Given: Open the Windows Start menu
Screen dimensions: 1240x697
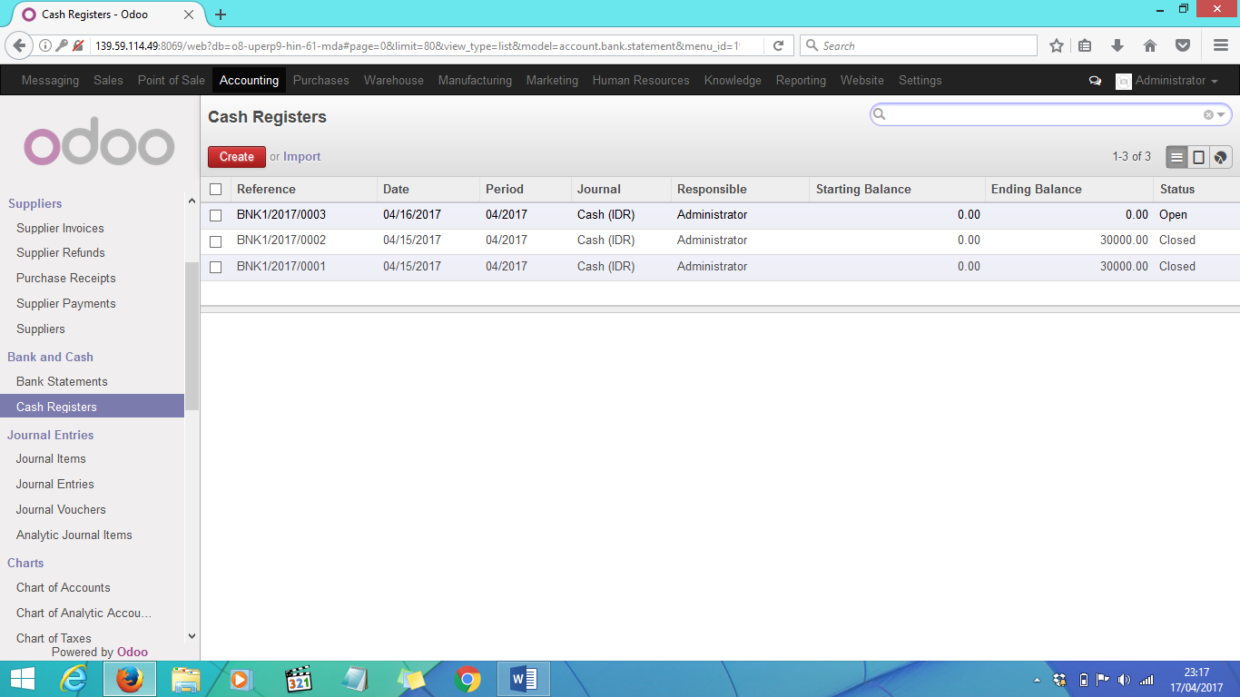Looking at the screenshot, I should point(22,679).
